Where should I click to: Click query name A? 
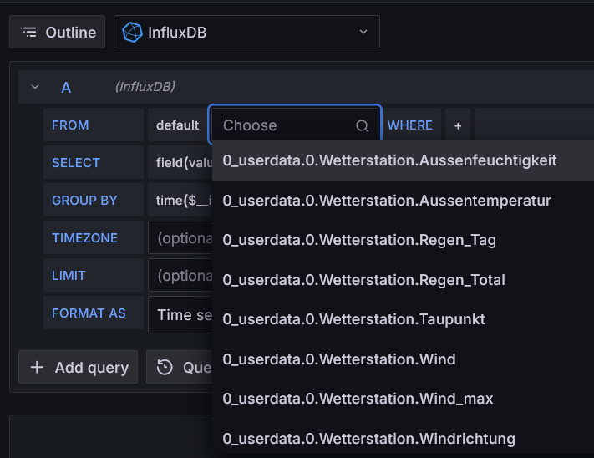[66, 88]
